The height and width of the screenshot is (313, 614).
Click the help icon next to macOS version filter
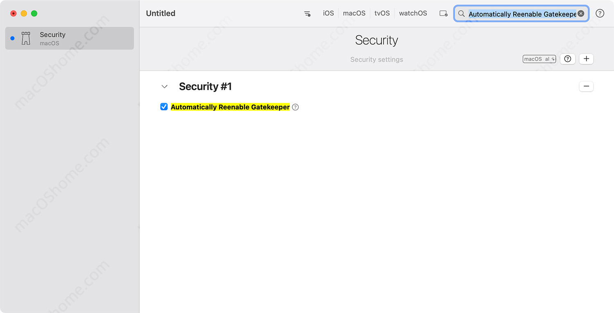coord(567,59)
